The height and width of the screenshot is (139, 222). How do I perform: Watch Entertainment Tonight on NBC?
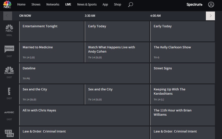[52, 31]
